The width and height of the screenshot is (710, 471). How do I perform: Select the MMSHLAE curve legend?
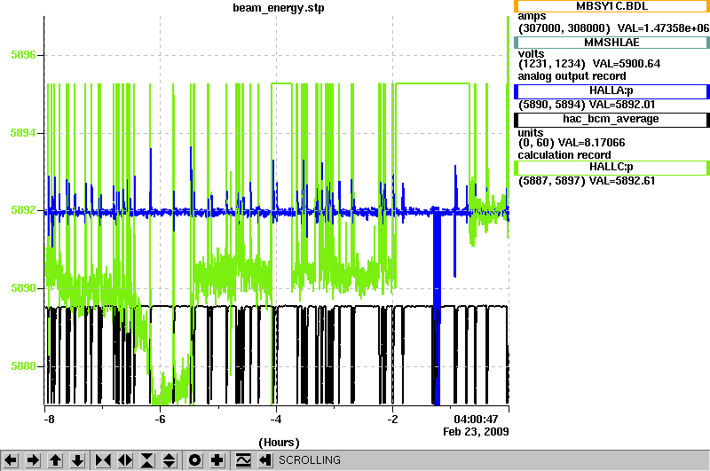point(611,43)
